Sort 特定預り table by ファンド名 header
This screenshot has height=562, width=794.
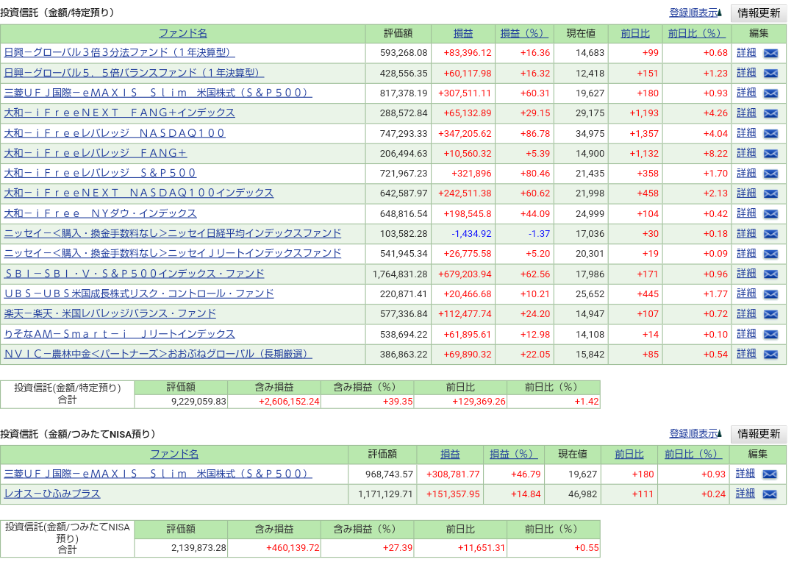tap(183, 33)
